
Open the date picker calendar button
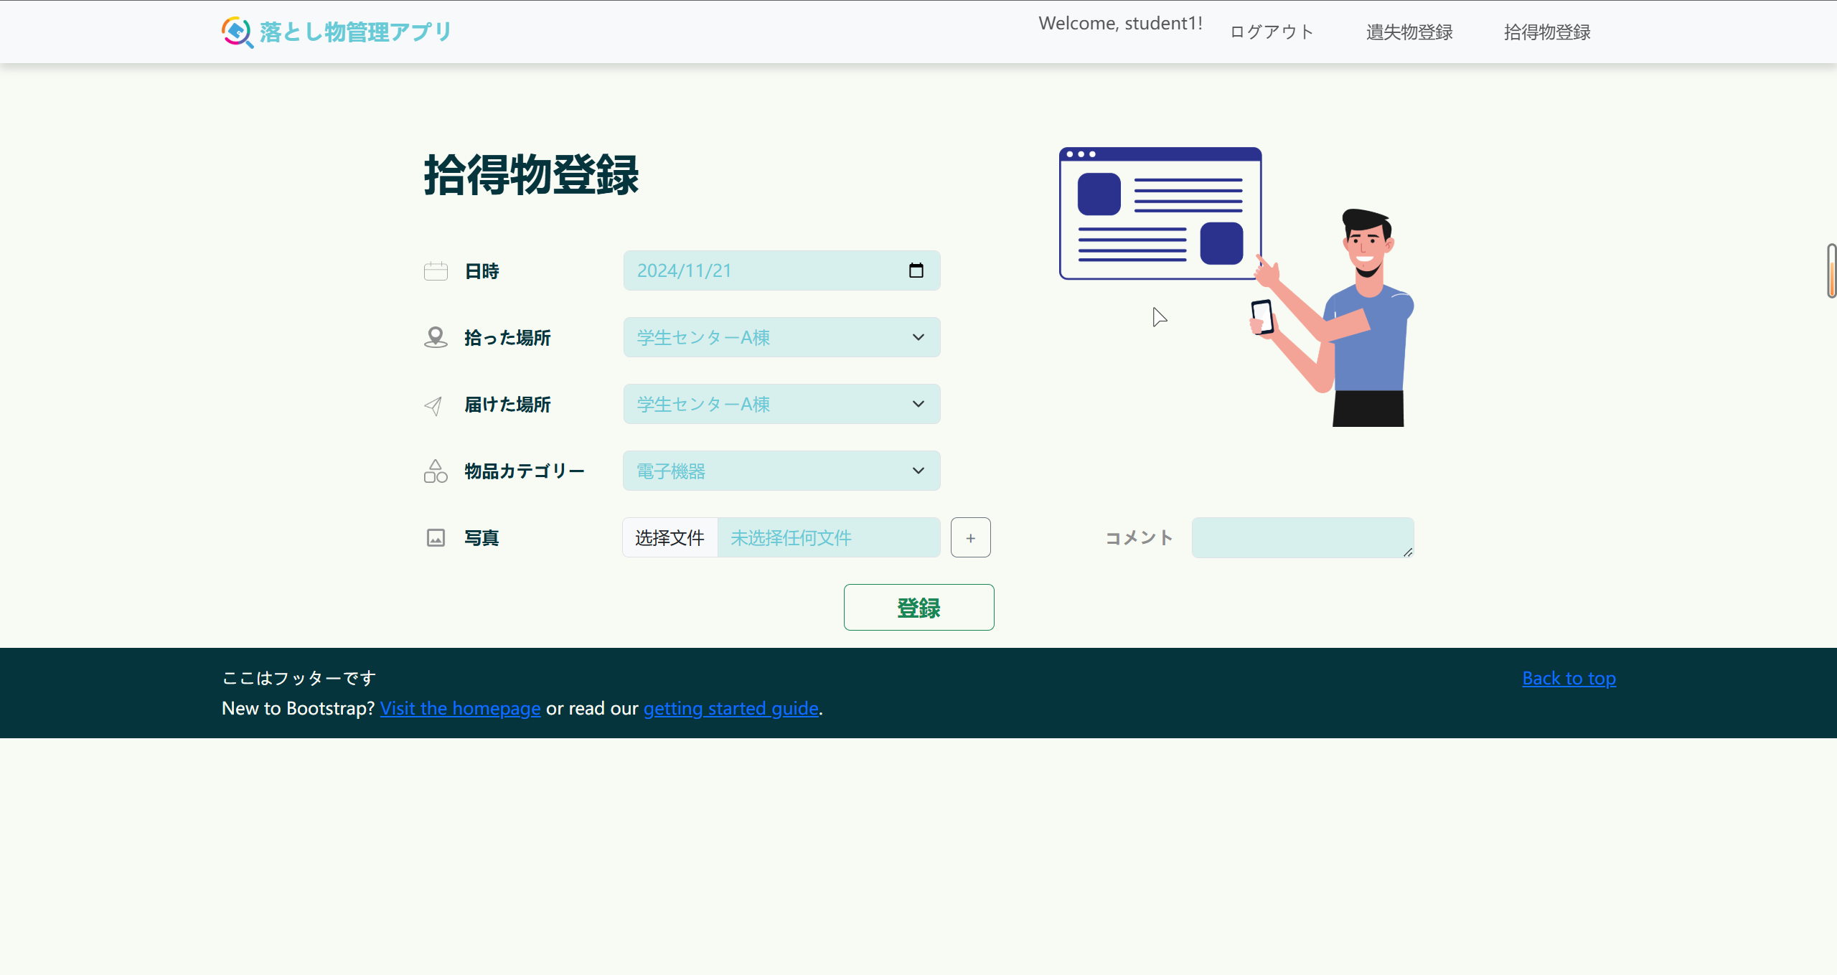(x=916, y=270)
